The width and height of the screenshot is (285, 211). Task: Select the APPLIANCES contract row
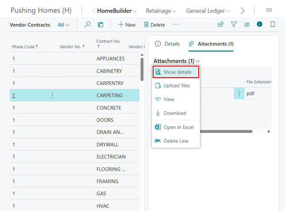74,59
